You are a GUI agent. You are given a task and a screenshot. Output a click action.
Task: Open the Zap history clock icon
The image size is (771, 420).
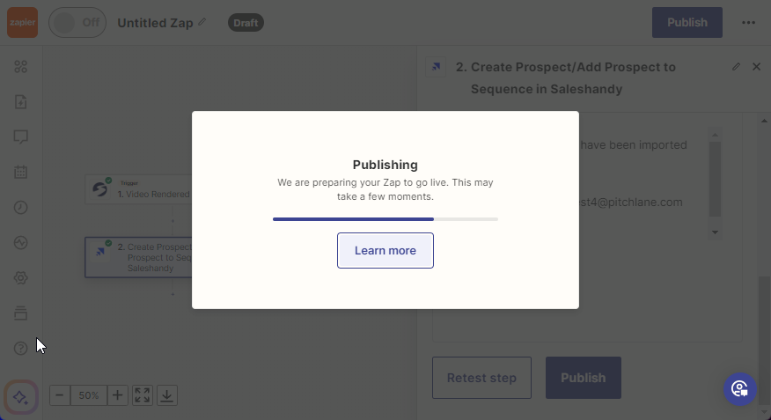coord(20,208)
